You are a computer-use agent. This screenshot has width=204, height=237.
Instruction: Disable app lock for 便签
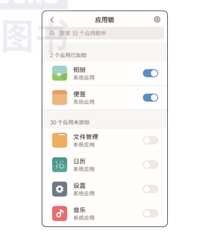150,98
